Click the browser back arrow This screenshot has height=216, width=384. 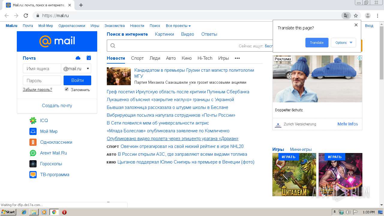click(7, 16)
